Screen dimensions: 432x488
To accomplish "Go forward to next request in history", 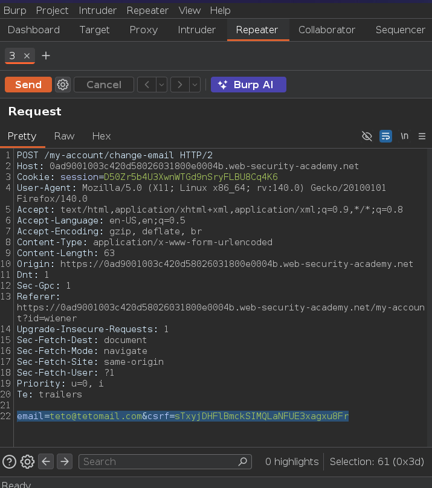I will (180, 85).
